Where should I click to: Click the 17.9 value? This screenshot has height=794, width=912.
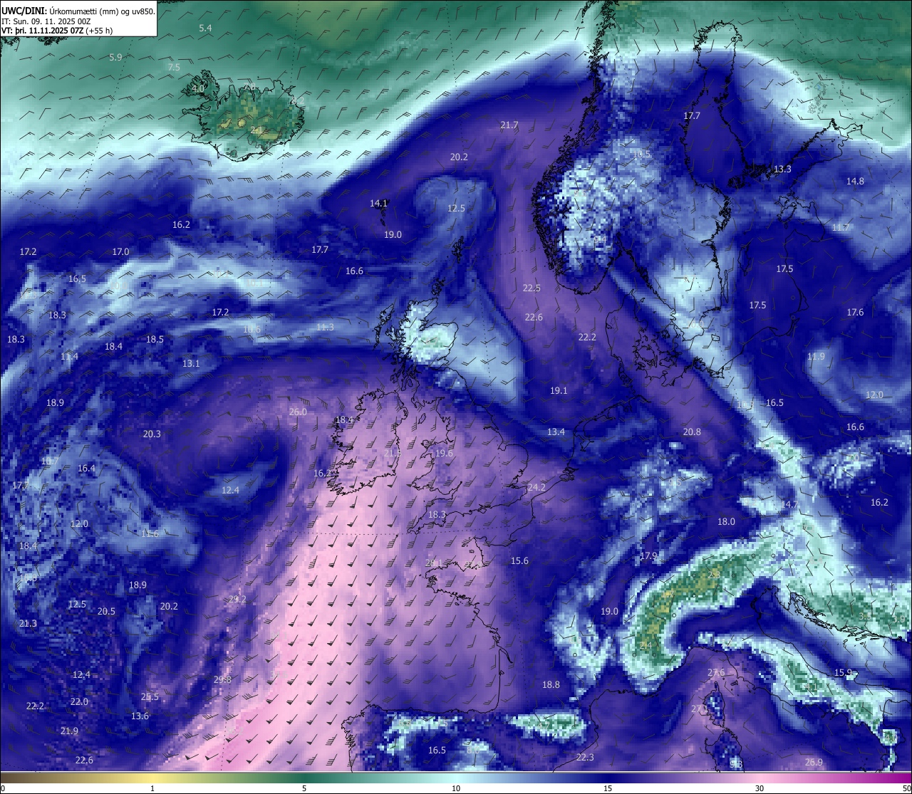(648, 555)
